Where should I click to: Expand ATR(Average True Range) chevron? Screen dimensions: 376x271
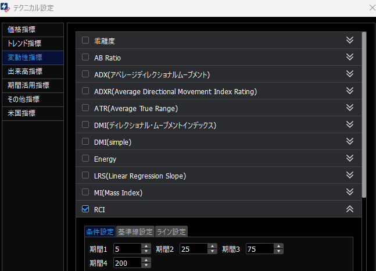click(349, 108)
